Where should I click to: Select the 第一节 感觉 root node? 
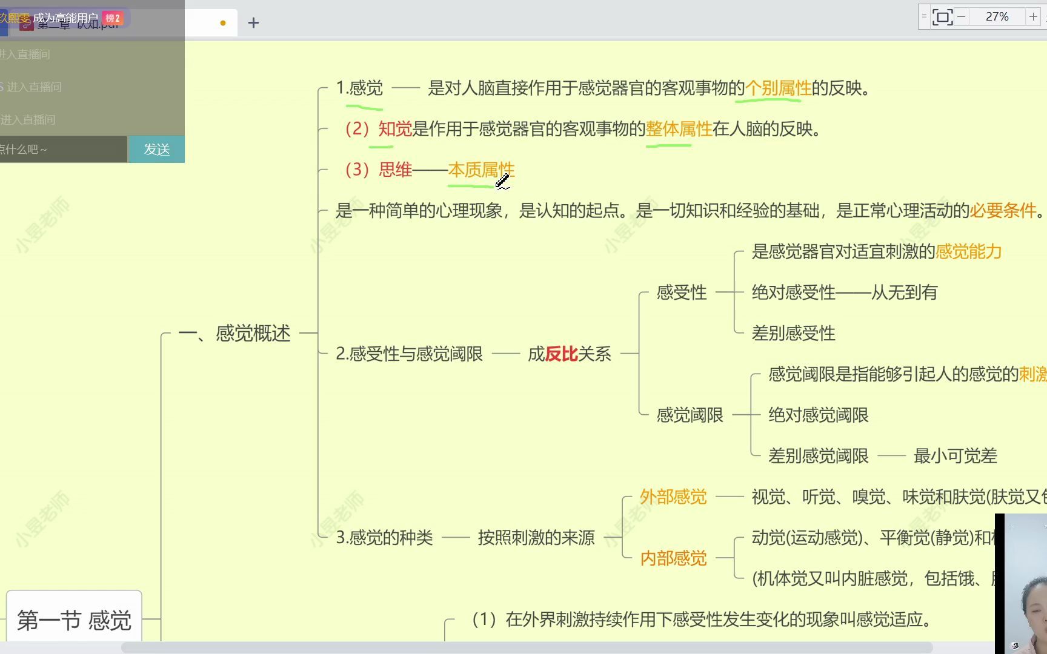tap(74, 620)
